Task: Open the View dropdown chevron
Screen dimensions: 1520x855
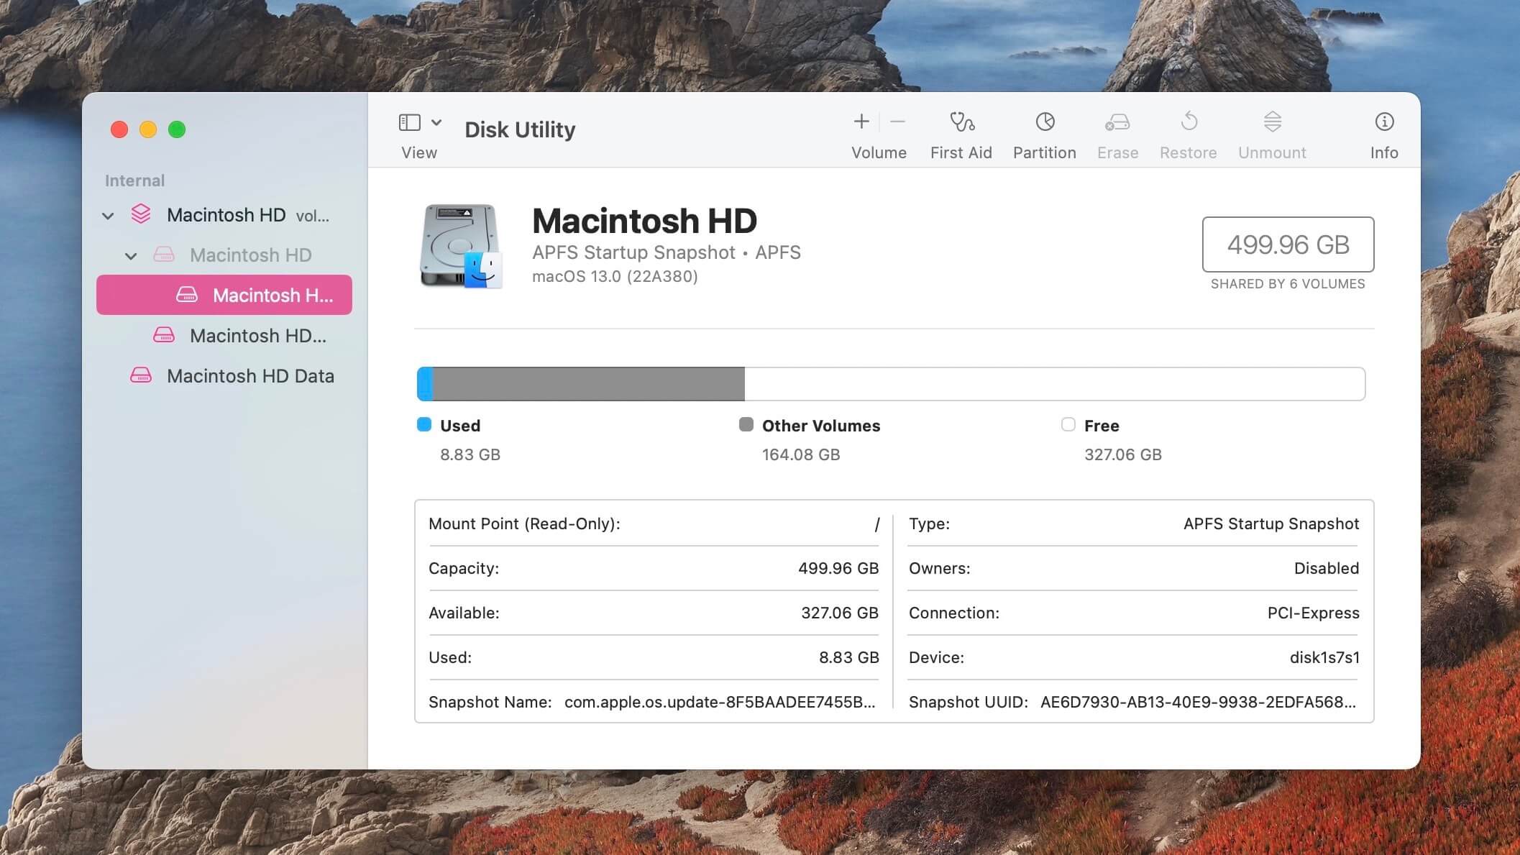Action: 436,122
